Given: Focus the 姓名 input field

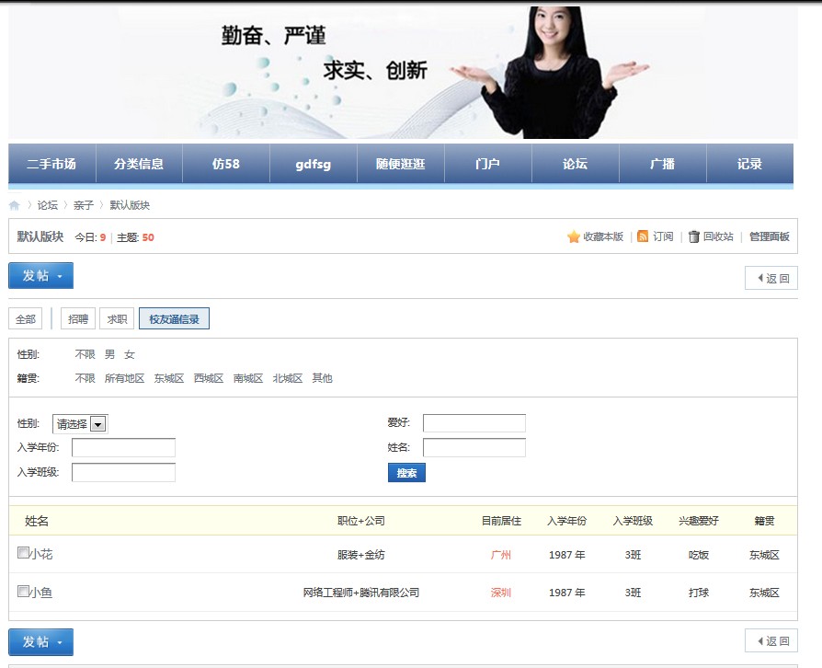Looking at the screenshot, I should [x=474, y=447].
